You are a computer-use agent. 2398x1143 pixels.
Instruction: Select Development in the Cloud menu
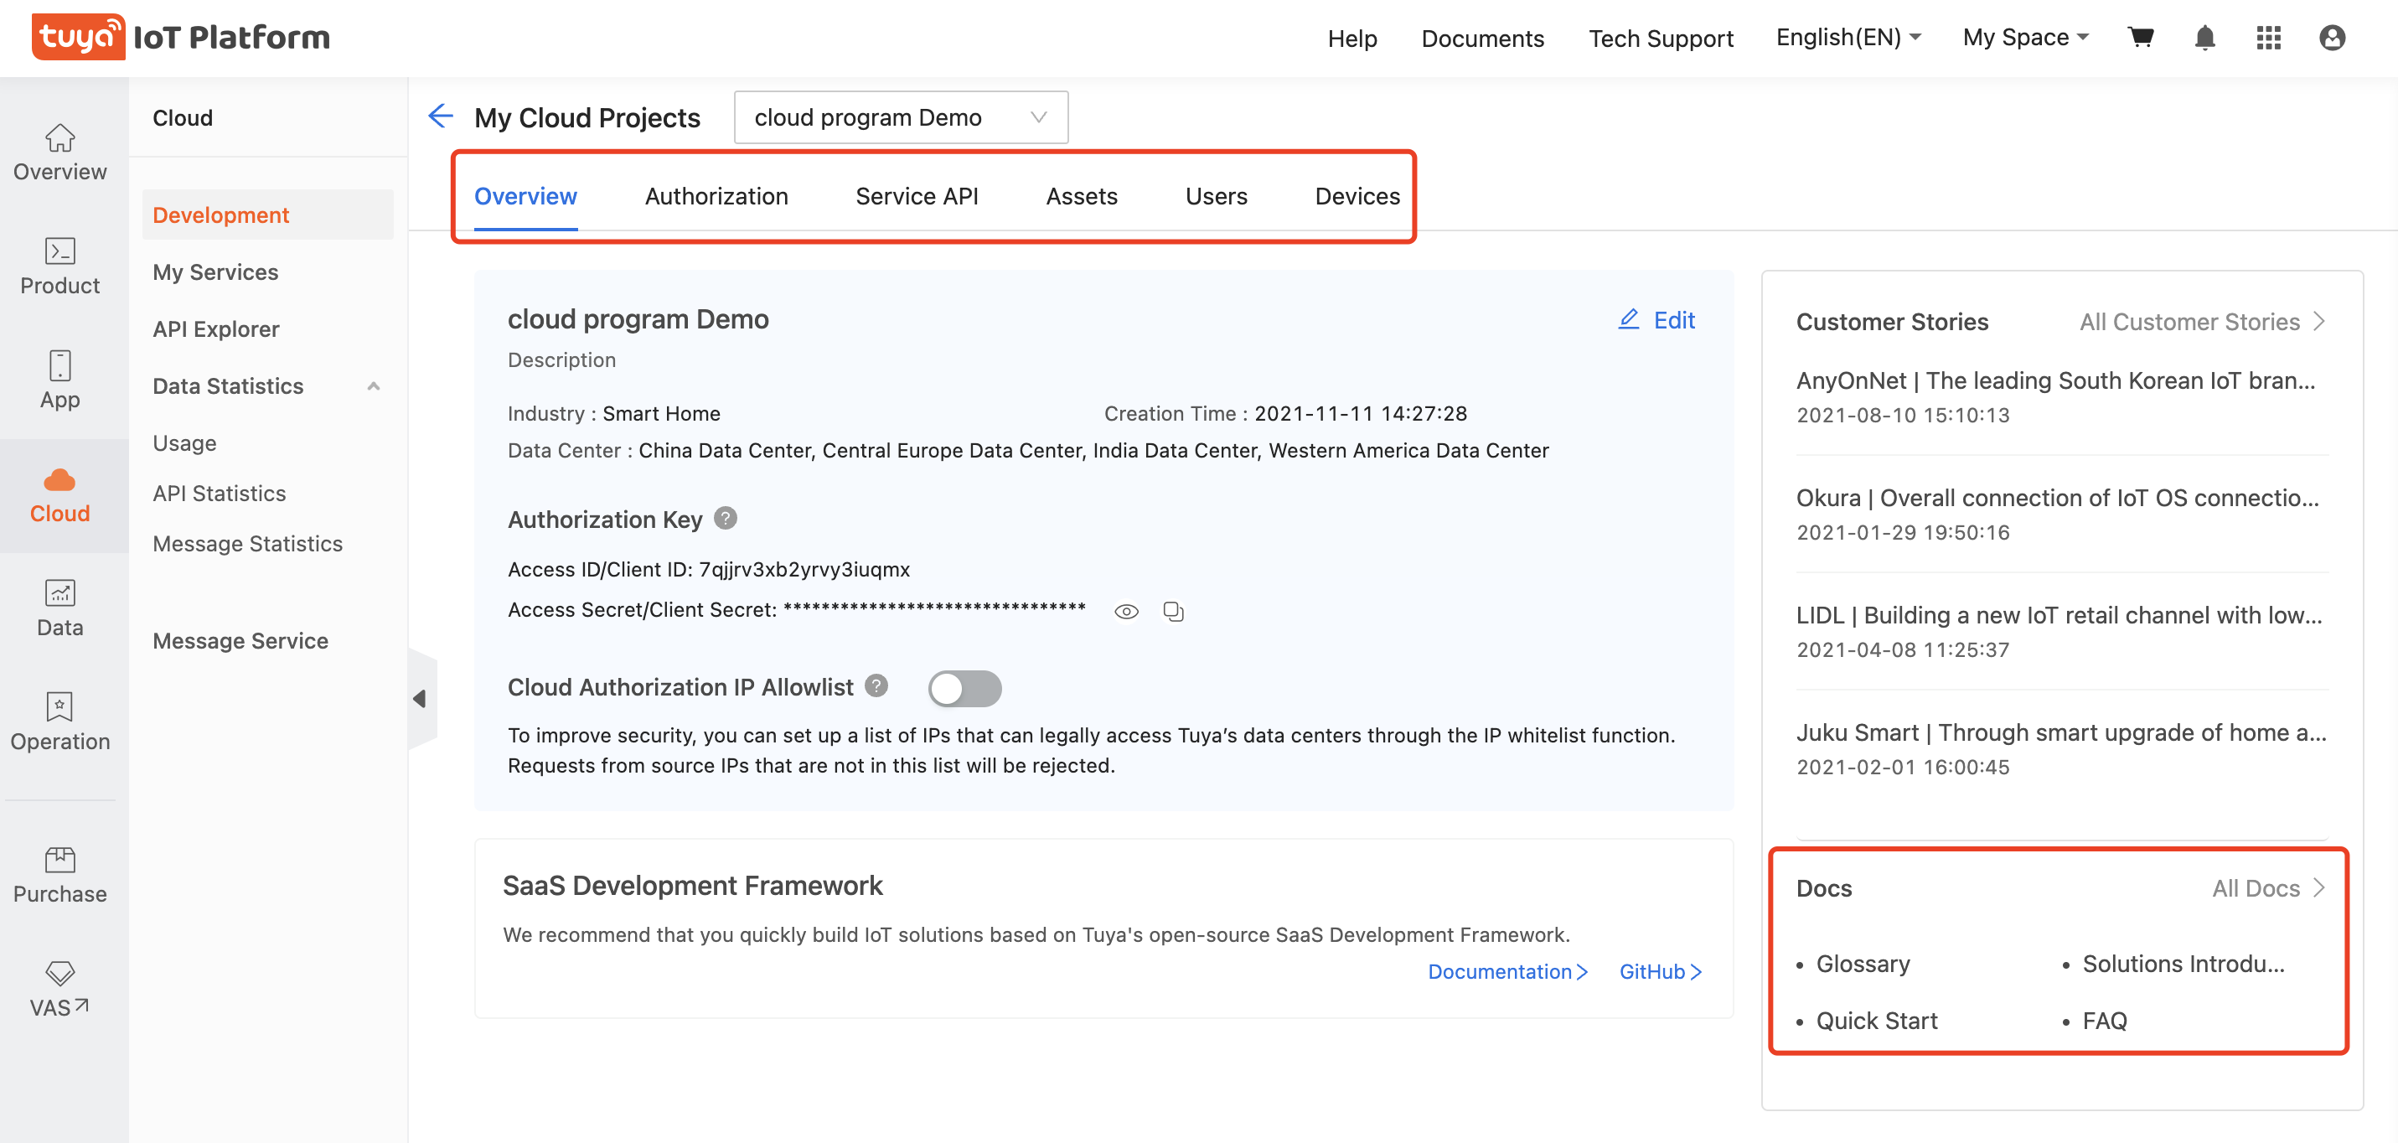tap(267, 215)
